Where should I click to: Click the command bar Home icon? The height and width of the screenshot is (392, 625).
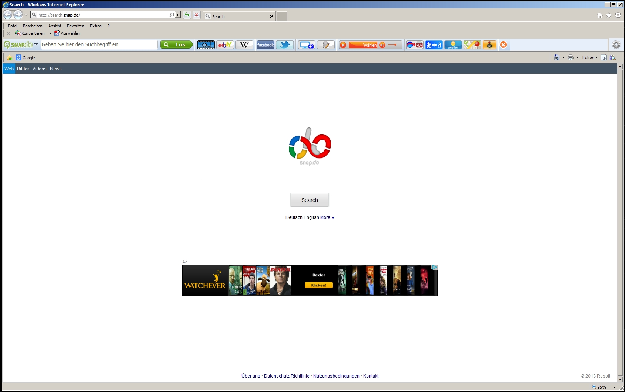tap(557, 57)
